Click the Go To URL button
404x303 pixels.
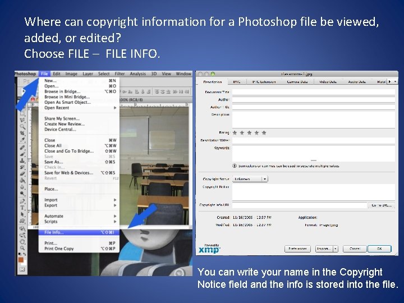[382, 205]
